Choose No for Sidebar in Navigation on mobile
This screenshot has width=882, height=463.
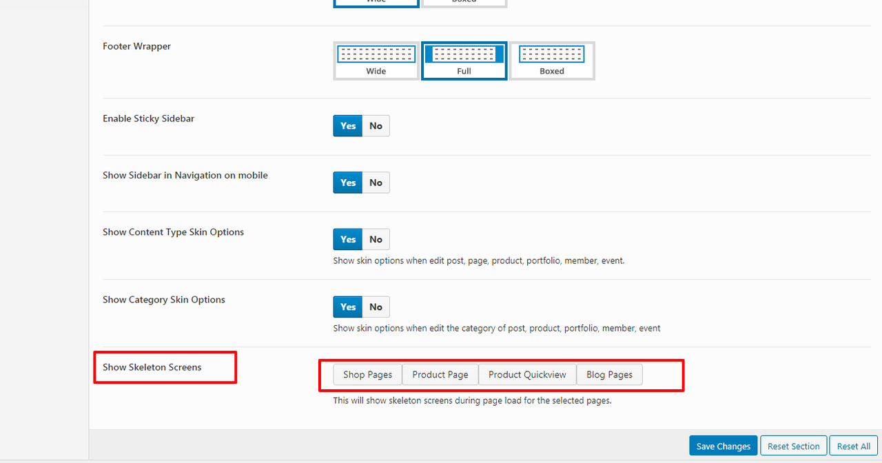(x=376, y=183)
